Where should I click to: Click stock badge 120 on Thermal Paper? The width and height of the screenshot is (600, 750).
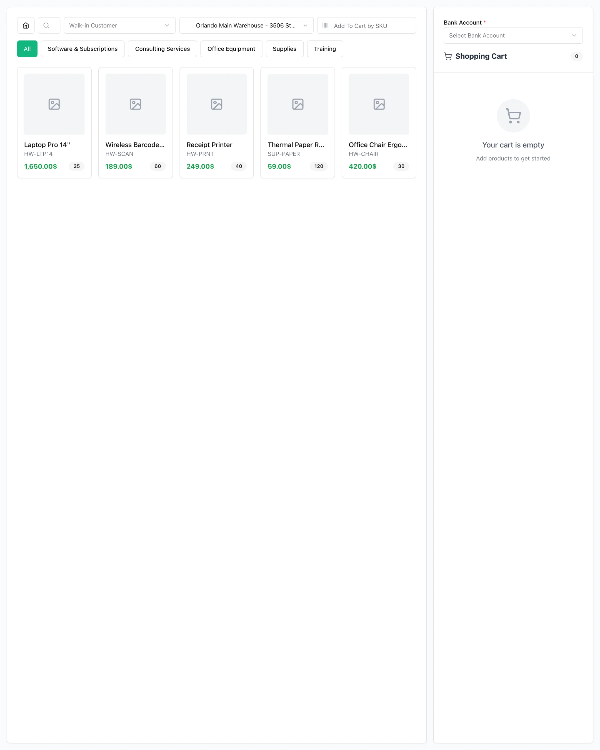(319, 166)
